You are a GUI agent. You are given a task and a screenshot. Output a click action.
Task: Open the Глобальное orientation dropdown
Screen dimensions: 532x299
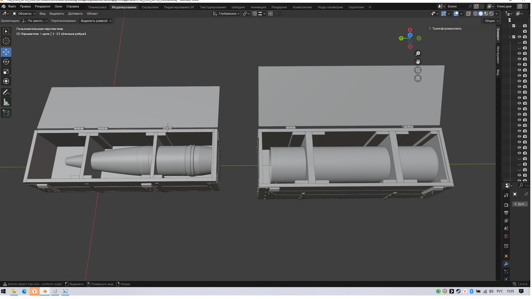(226, 14)
